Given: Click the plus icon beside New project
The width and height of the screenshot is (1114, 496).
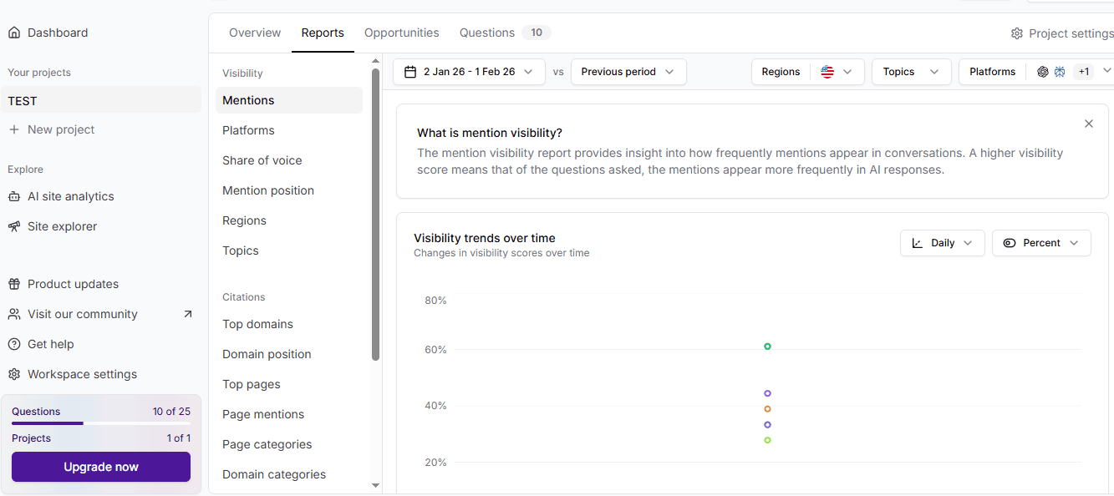Looking at the screenshot, I should coord(14,129).
